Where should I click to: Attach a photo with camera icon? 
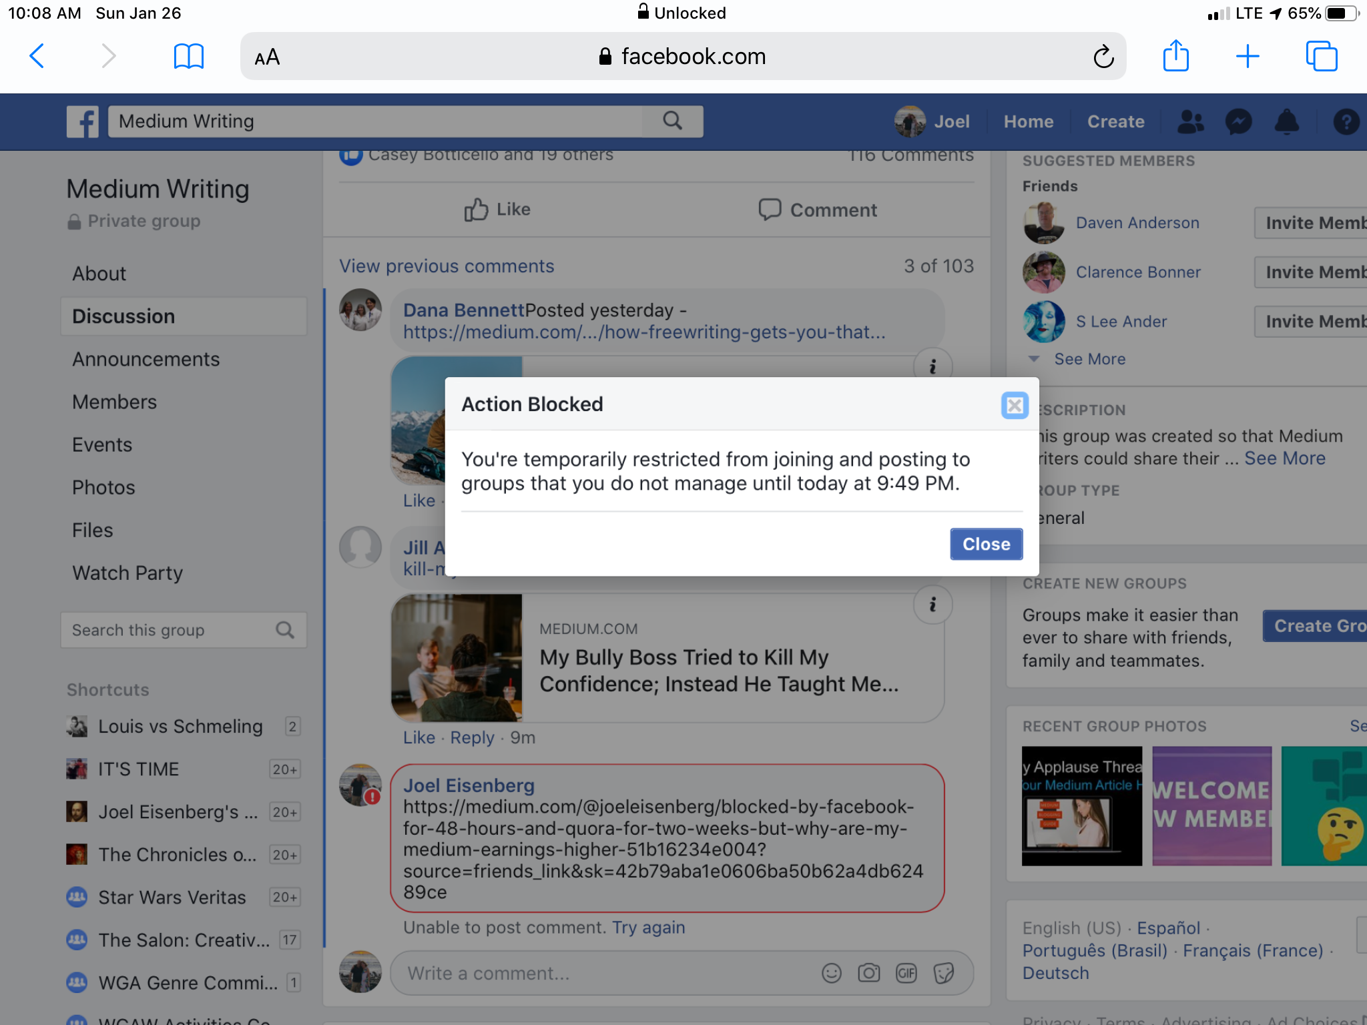pyautogui.click(x=868, y=973)
